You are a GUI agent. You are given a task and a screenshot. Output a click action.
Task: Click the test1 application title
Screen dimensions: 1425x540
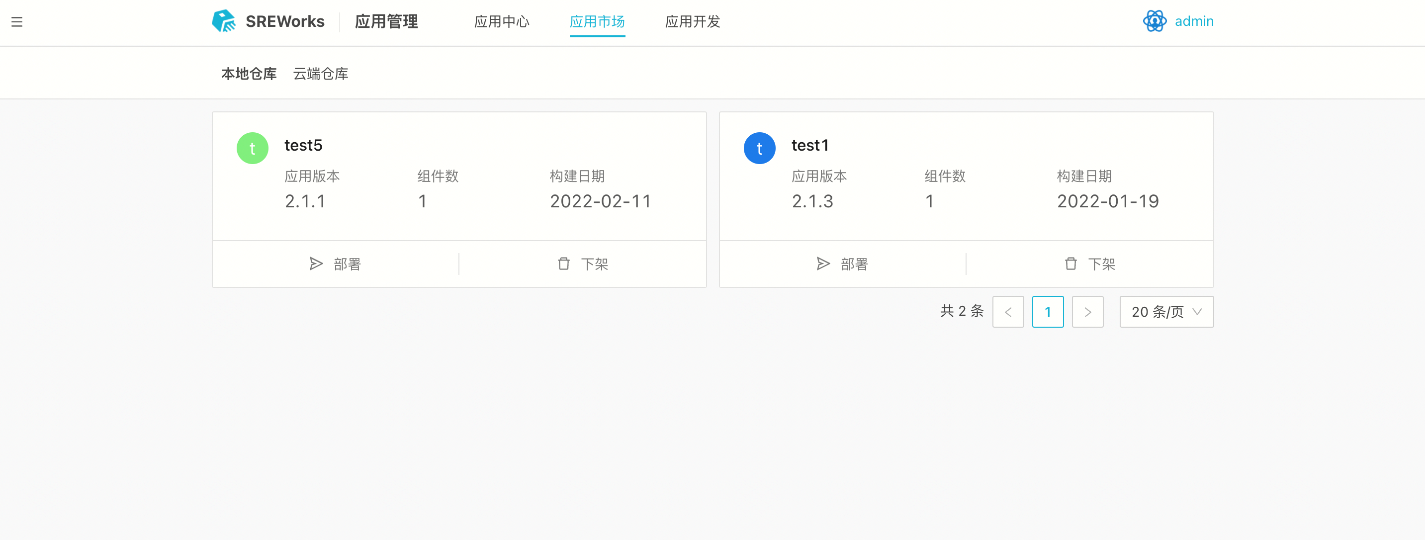pyautogui.click(x=810, y=145)
